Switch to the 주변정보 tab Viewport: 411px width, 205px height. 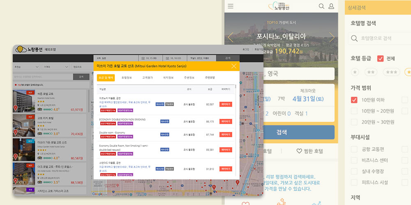coord(189,77)
